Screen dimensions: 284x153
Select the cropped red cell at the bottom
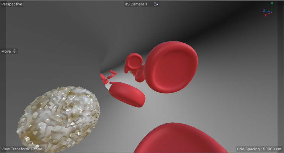point(180,138)
